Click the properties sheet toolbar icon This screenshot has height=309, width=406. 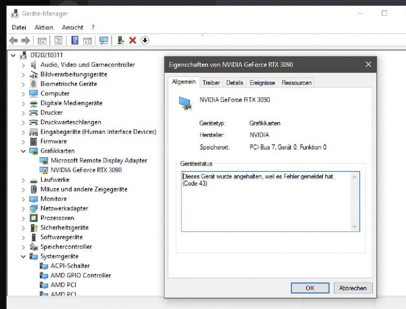coord(59,40)
